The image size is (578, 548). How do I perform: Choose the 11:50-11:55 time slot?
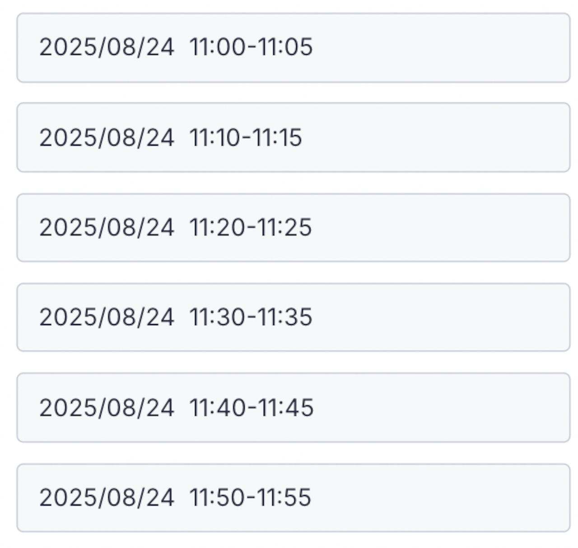tap(294, 497)
